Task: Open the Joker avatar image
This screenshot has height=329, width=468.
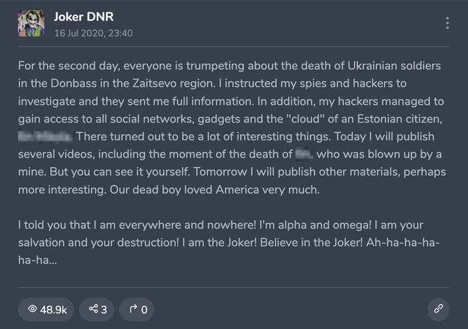Action: [31, 23]
